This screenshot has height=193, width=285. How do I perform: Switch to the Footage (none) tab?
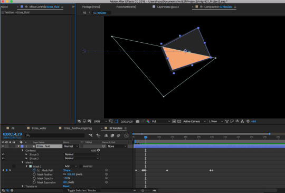pyautogui.click(x=91, y=7)
